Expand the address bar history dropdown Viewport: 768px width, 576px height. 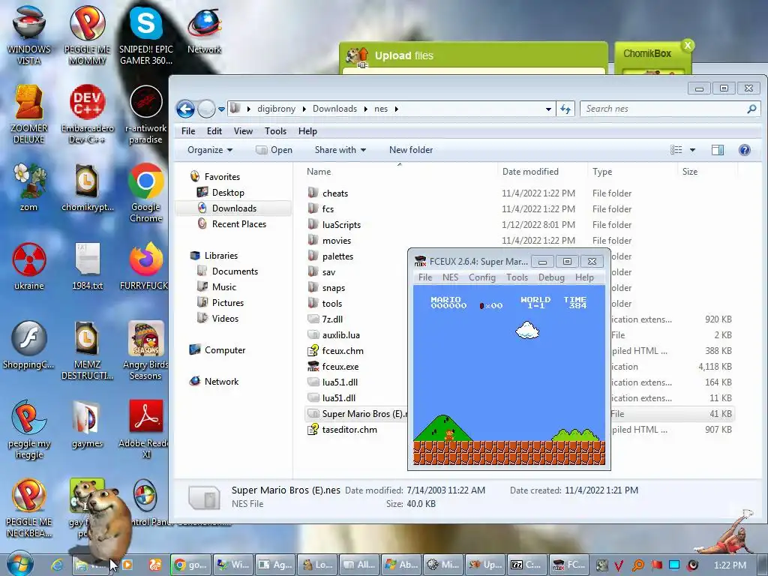548,109
